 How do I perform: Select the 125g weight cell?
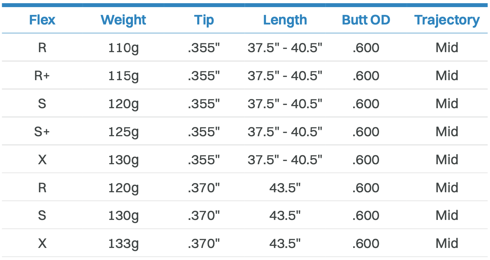point(123,132)
